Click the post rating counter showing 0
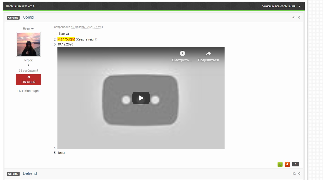 [295, 164]
